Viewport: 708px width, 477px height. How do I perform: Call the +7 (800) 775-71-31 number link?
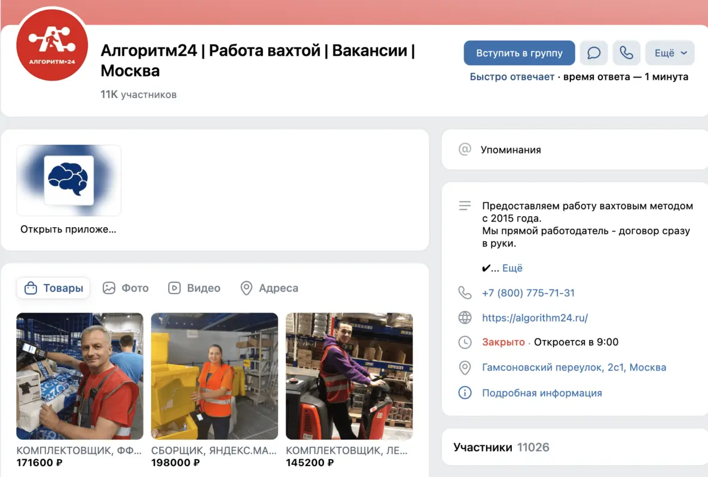tap(528, 293)
